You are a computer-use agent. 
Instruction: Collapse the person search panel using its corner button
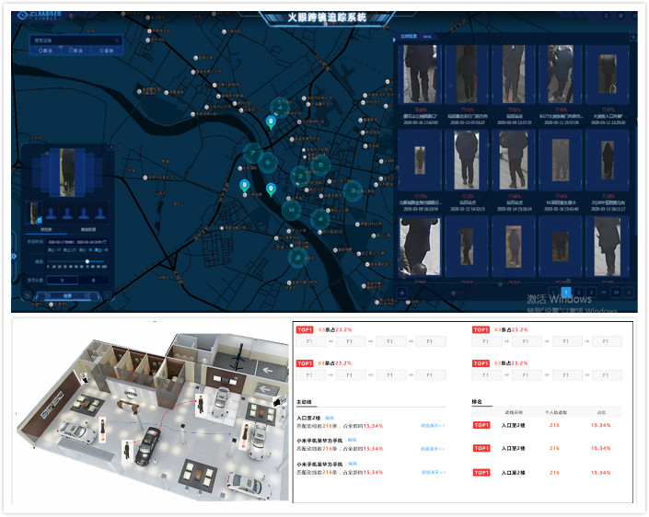[x=113, y=146]
